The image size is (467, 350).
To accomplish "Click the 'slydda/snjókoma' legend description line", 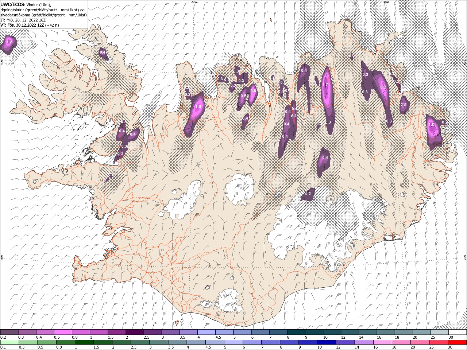I will 43,15.
